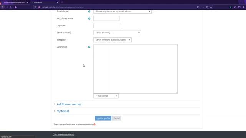The height and width of the screenshot is (138, 246).
Task: Open the HTML format dropdown
Action: tap(106, 96)
